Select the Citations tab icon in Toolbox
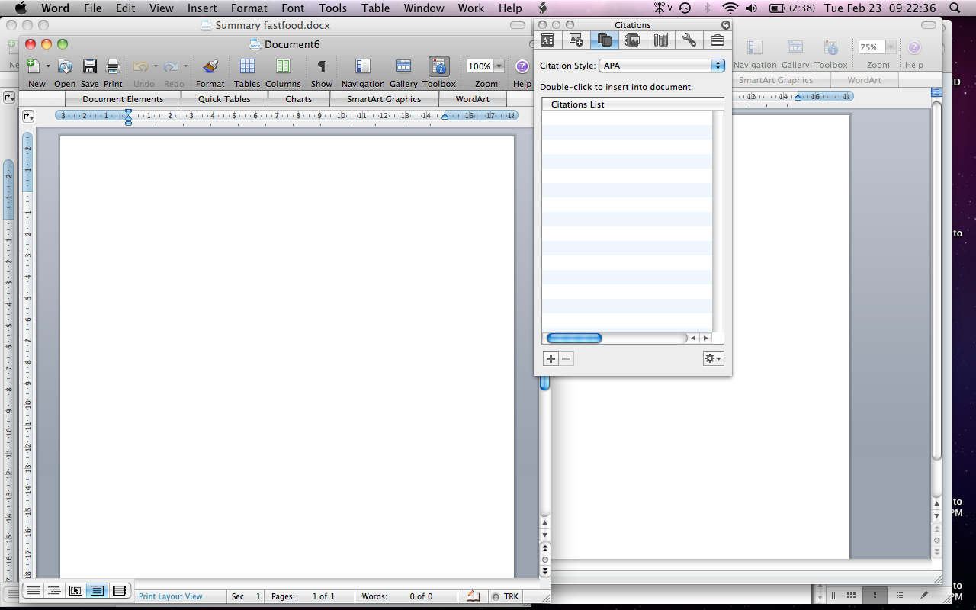 coord(604,40)
